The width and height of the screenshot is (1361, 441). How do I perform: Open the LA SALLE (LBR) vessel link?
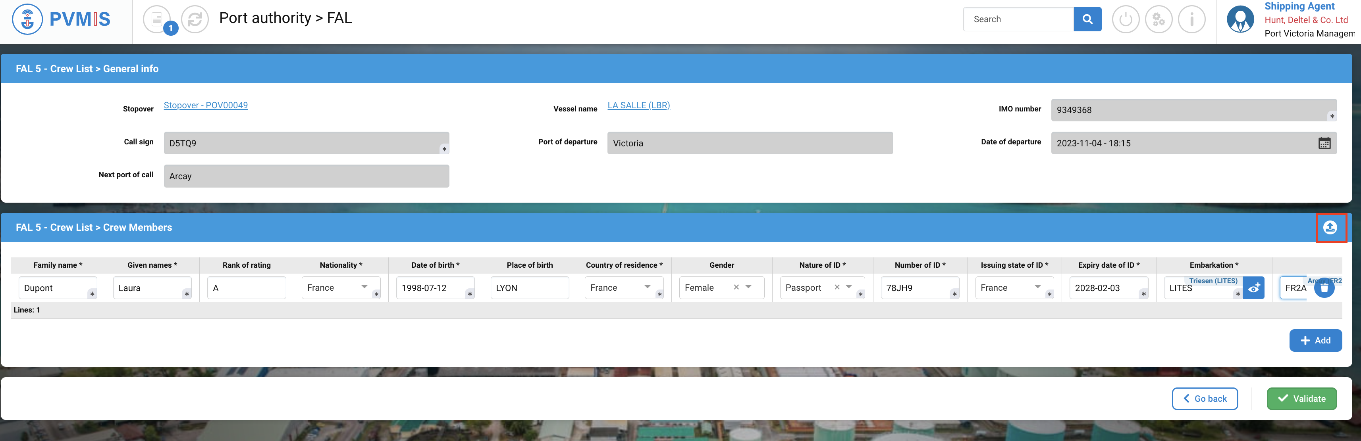638,105
